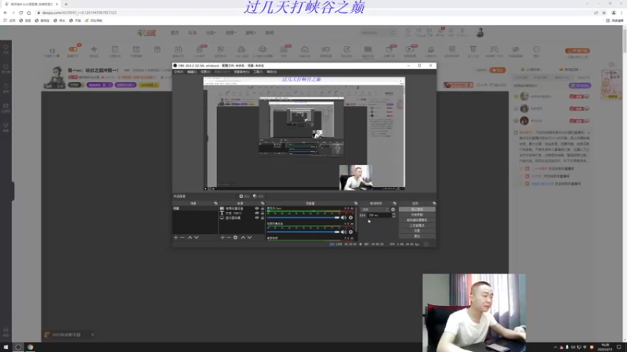627x352 pixels.
Task: Expand the 游戏 dropdown in Douyu navigation
Action: pyautogui.click(x=250, y=33)
